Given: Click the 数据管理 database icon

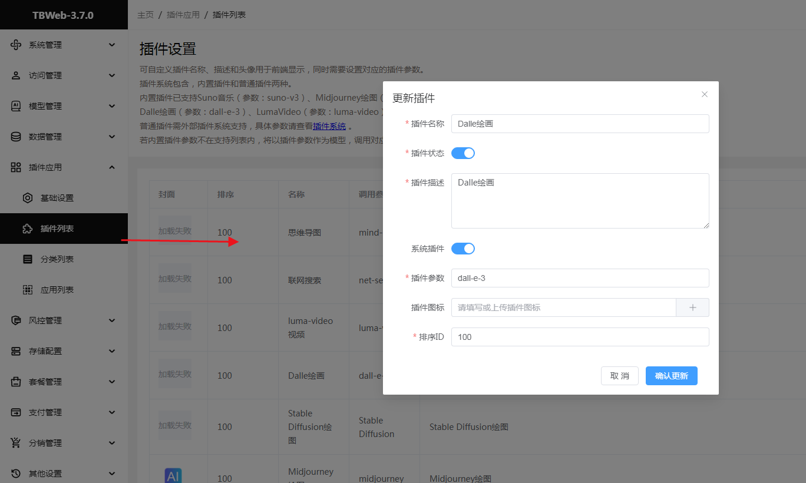Looking at the screenshot, I should pos(16,137).
